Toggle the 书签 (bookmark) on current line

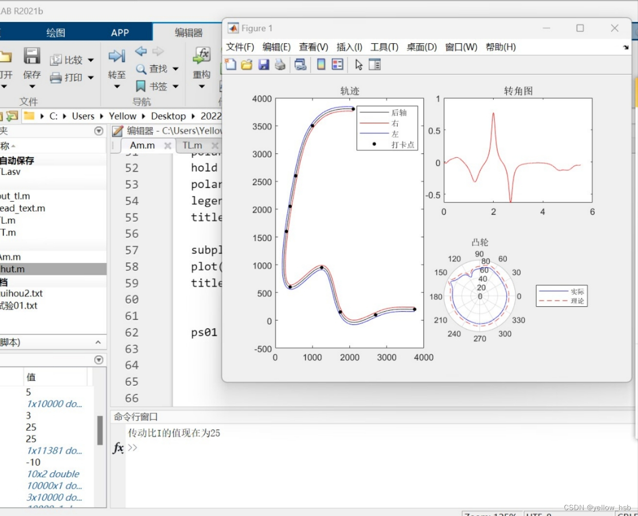click(x=140, y=86)
